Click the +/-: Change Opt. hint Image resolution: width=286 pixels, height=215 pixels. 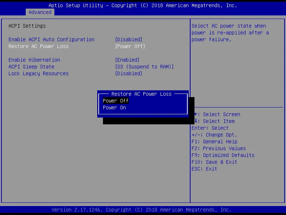[214, 135]
